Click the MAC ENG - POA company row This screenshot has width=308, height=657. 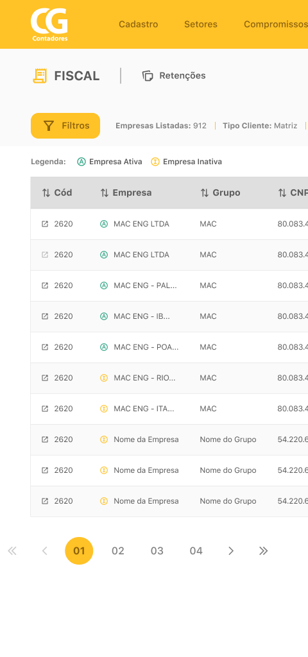(169, 347)
